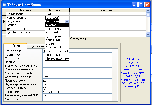Click the Режим IME value Нет контроля
The height and width of the screenshot is (105, 152).
(77, 92)
